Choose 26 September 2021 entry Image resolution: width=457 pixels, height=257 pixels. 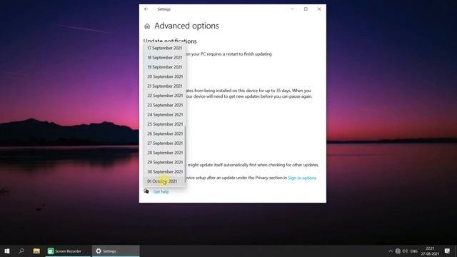click(x=165, y=133)
